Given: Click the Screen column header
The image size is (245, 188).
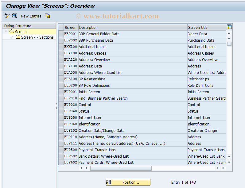Looking at the screenshot, I should coord(71,27).
